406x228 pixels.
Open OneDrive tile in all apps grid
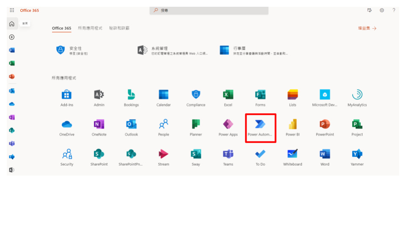67,128
